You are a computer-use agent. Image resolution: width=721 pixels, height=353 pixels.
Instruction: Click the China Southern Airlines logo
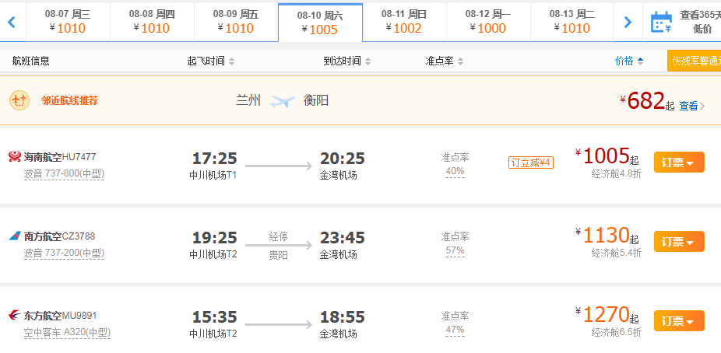(x=15, y=236)
